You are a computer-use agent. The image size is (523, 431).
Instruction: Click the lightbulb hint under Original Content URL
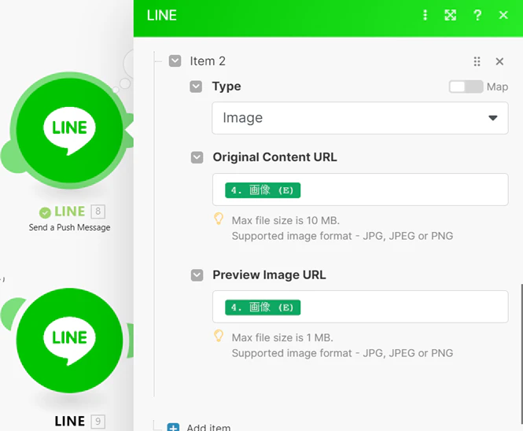219,219
